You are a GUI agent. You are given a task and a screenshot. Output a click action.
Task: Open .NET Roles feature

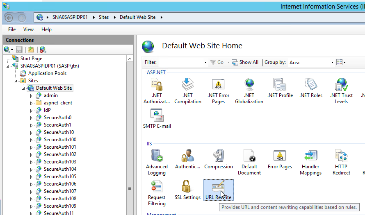311,88
